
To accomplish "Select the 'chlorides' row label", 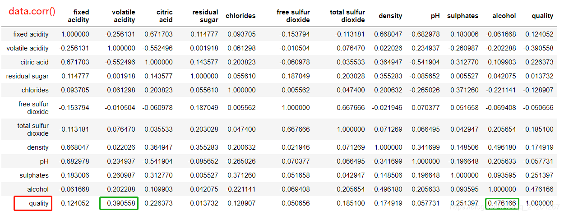I will [x=35, y=90].
